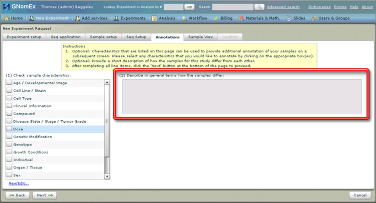Viewport: 376px width, 203px height.
Task: Click the GNomEx logo icon
Action: [6, 6]
